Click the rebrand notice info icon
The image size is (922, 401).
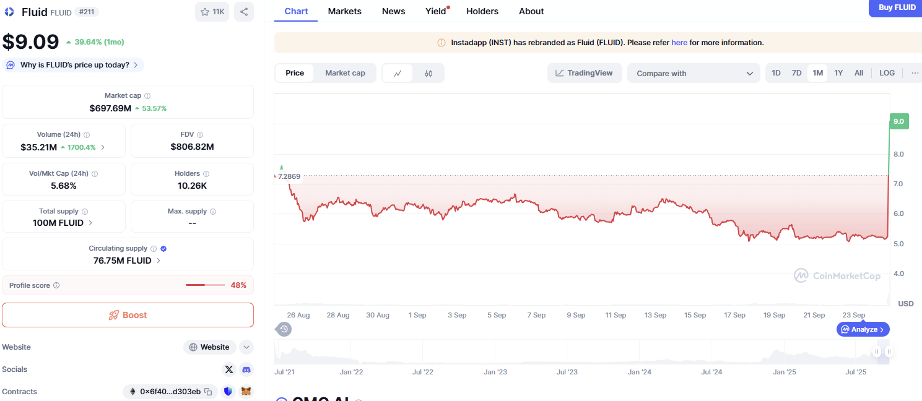[441, 43]
